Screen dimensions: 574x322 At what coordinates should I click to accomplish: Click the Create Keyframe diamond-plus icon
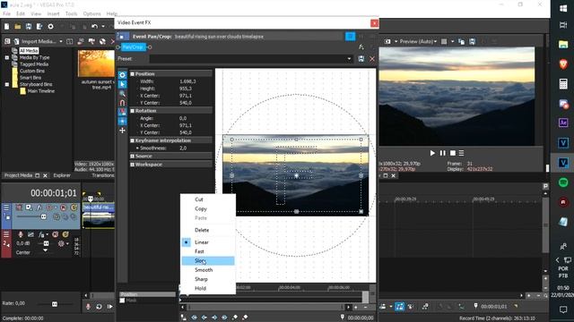(x=235, y=318)
